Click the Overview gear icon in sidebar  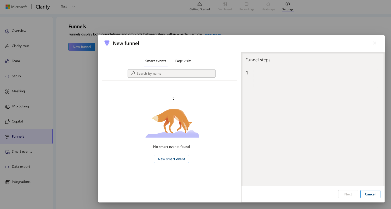coord(7,31)
